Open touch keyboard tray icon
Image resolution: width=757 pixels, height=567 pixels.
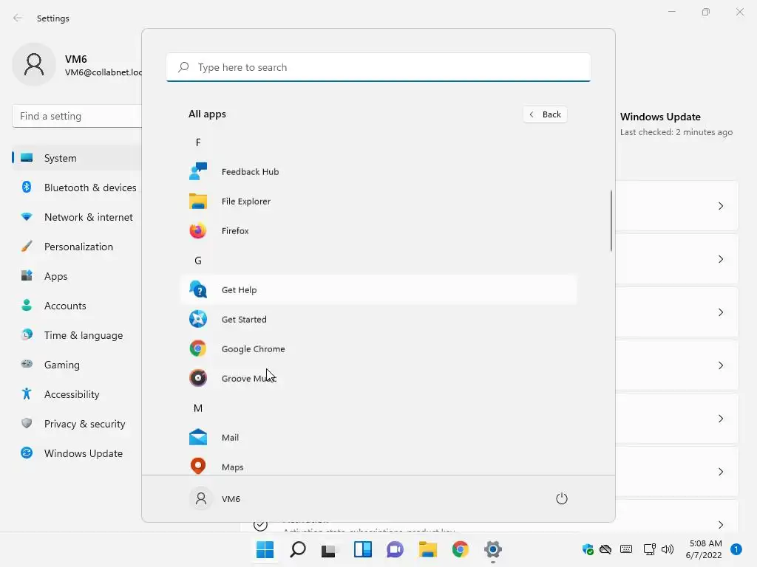coord(626,549)
